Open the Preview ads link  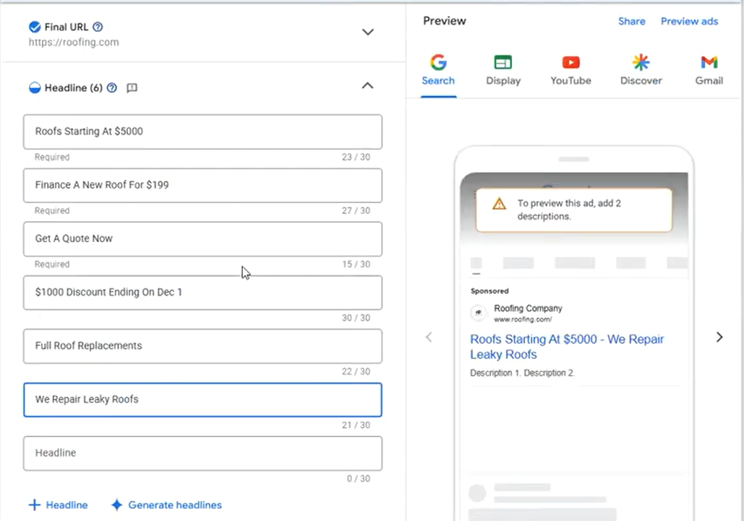point(689,22)
